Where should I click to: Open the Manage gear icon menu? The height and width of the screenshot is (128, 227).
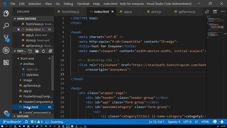click(6, 113)
